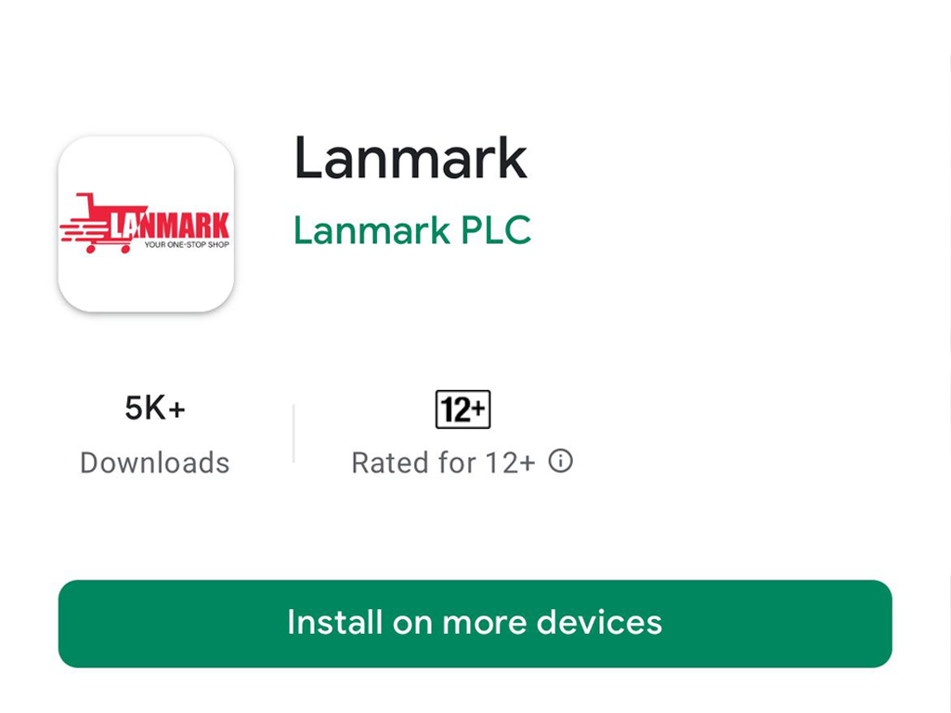Open the rating info circle icon
Image resolution: width=951 pixels, height=713 pixels.
pos(560,461)
